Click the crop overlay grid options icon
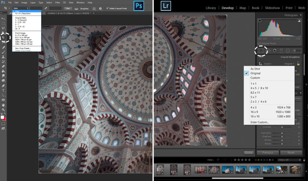This screenshot has width=308, height=181. pos(94,8)
